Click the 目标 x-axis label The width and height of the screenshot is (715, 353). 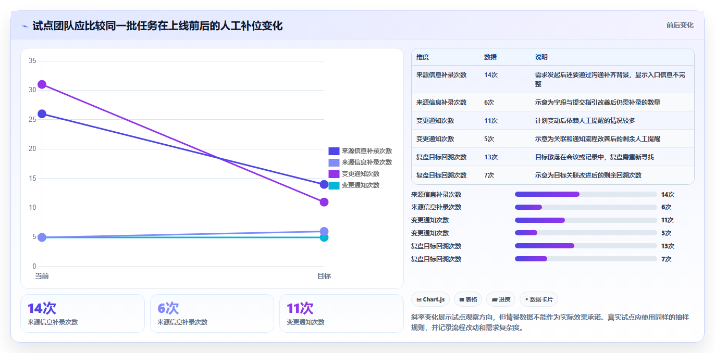pos(324,276)
